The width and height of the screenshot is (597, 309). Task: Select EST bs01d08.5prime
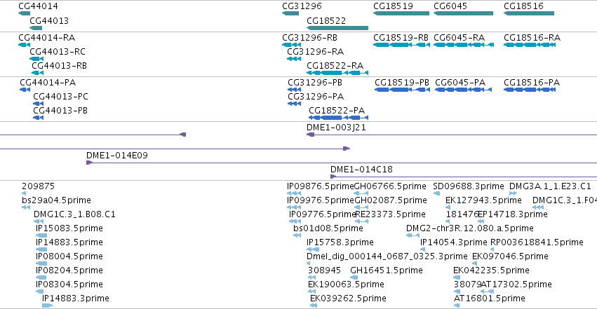[297, 235]
